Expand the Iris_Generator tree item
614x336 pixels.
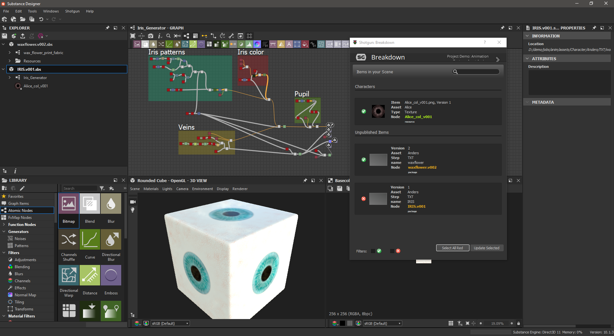point(10,77)
